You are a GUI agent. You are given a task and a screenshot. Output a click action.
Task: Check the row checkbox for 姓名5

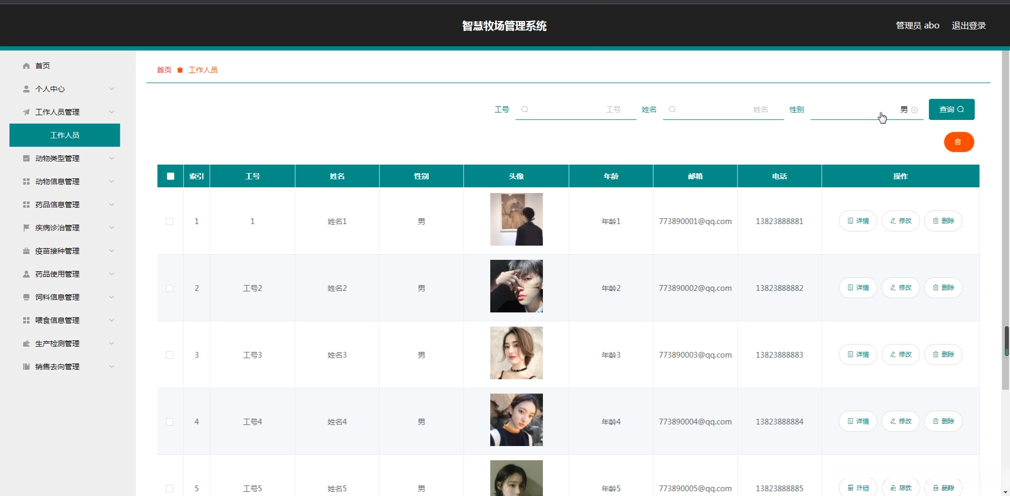(169, 489)
